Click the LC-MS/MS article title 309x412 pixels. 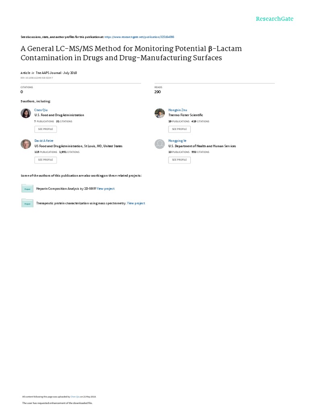131,53
